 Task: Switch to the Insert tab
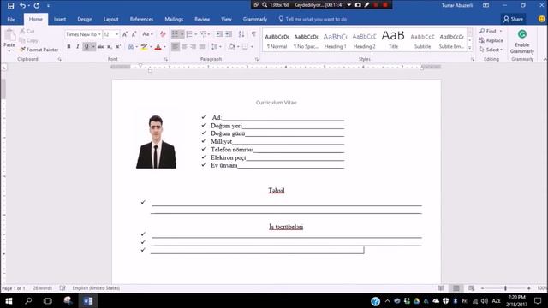60,19
